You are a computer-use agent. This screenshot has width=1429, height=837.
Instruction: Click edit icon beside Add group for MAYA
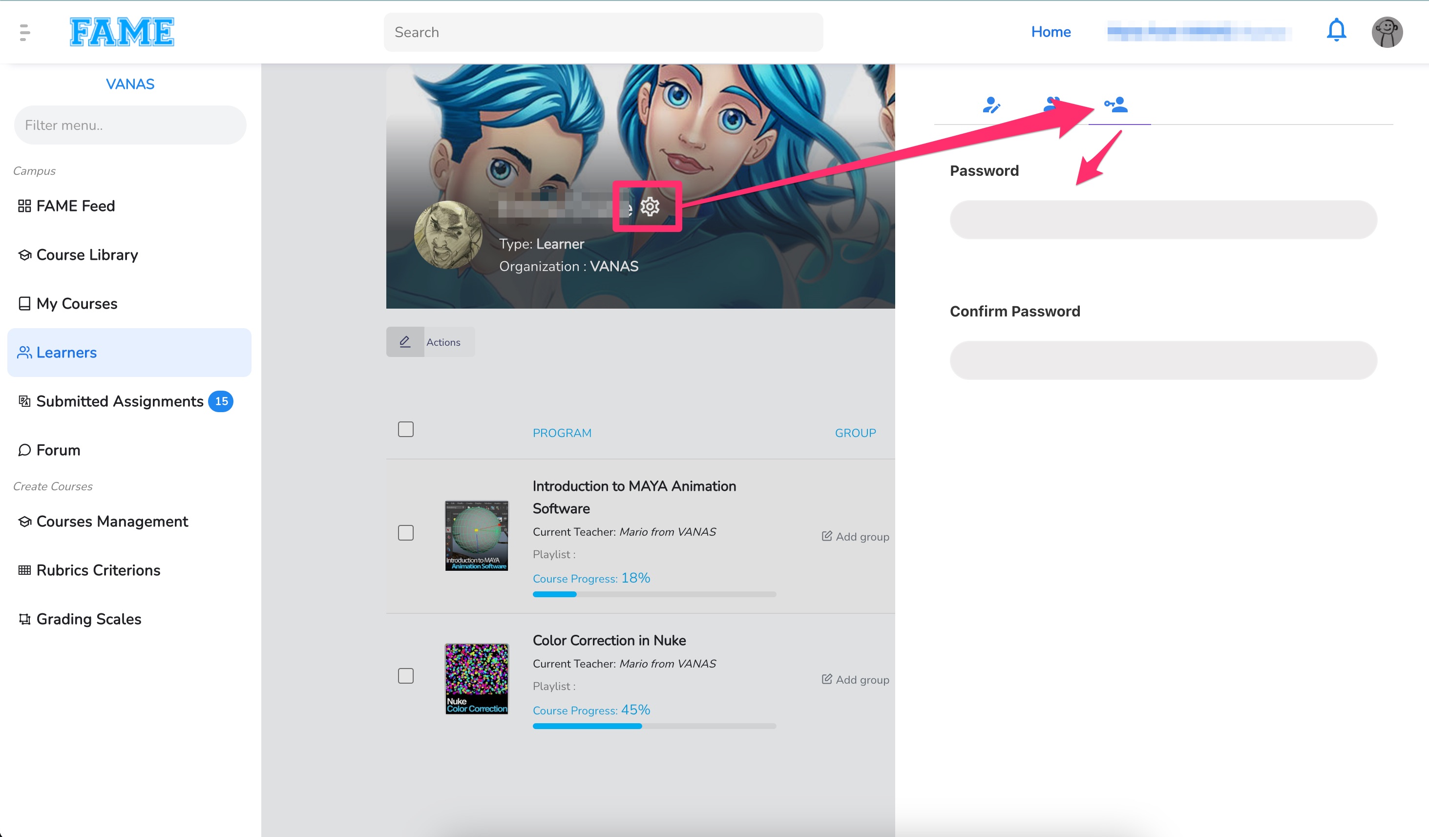(x=827, y=536)
